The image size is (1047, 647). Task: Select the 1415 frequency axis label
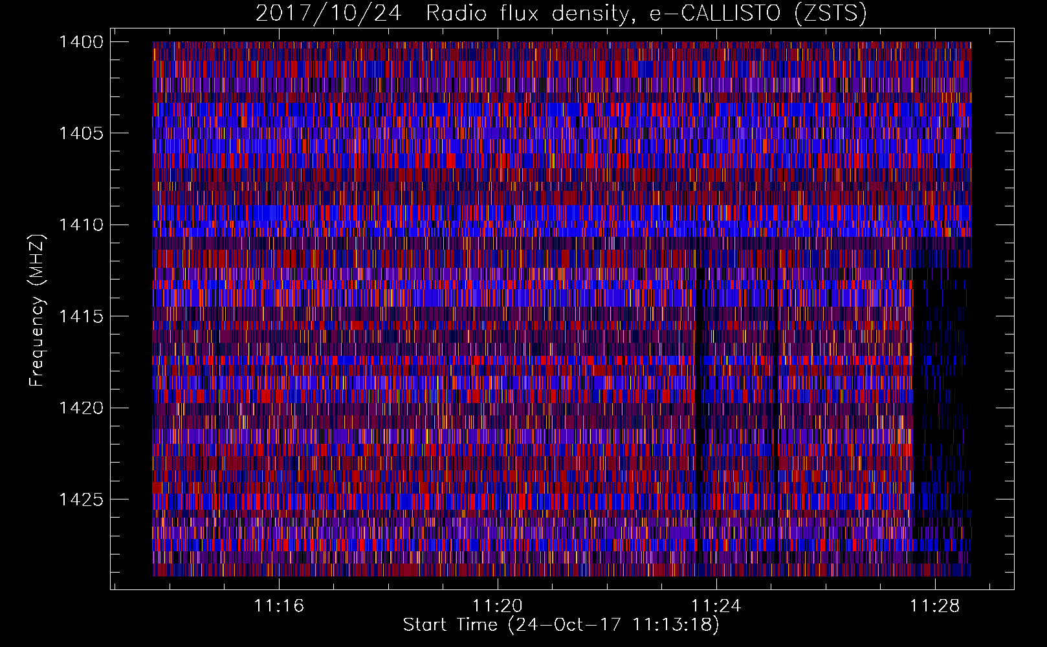point(81,316)
